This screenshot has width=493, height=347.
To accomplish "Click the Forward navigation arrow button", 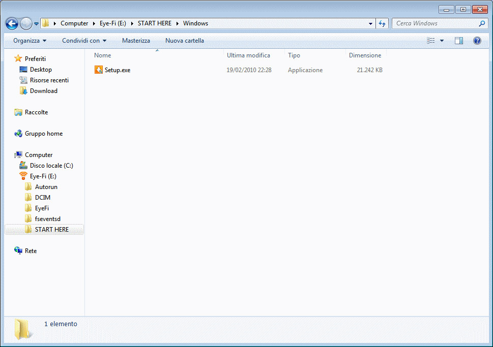I will click(26, 23).
